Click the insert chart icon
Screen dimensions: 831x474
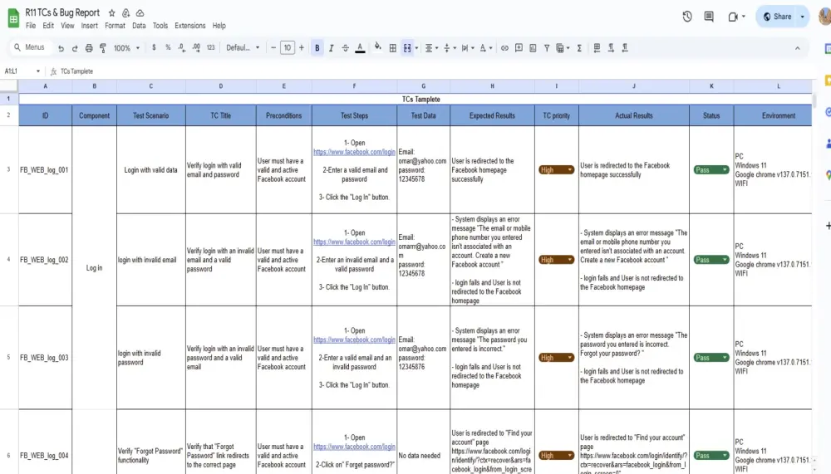pyautogui.click(x=533, y=48)
